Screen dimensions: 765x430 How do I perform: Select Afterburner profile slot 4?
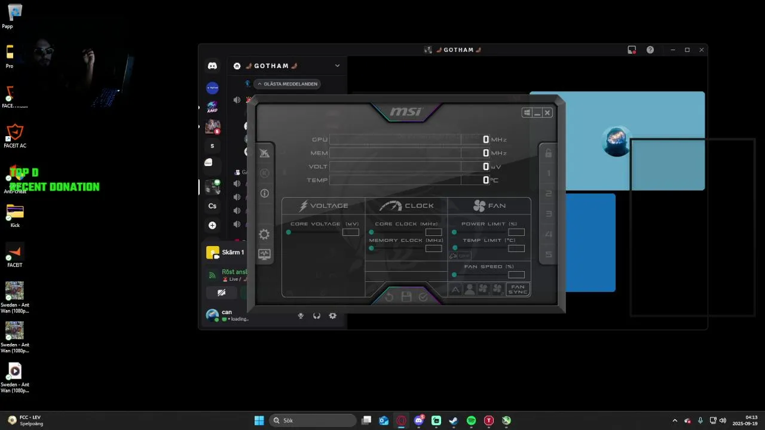pos(548,234)
